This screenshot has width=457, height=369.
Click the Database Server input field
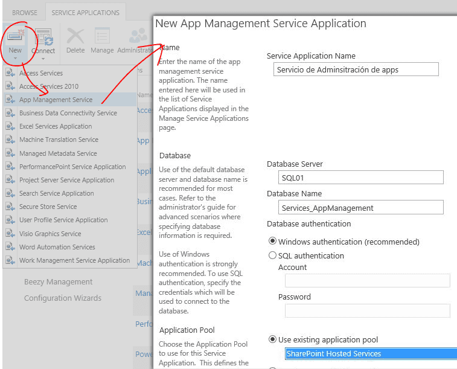click(x=360, y=178)
